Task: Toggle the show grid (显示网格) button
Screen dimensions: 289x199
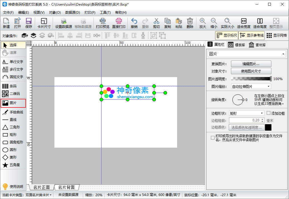Action: point(277,35)
